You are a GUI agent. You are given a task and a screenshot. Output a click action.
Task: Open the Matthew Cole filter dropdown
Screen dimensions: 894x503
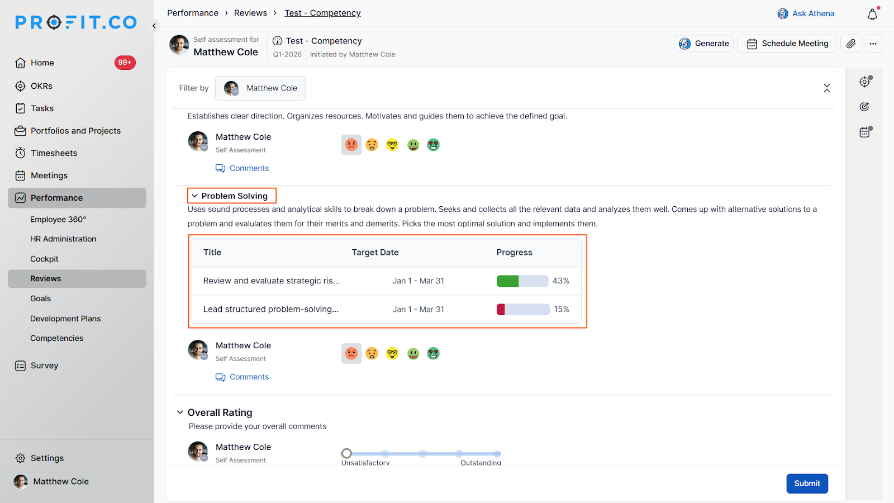(x=260, y=88)
